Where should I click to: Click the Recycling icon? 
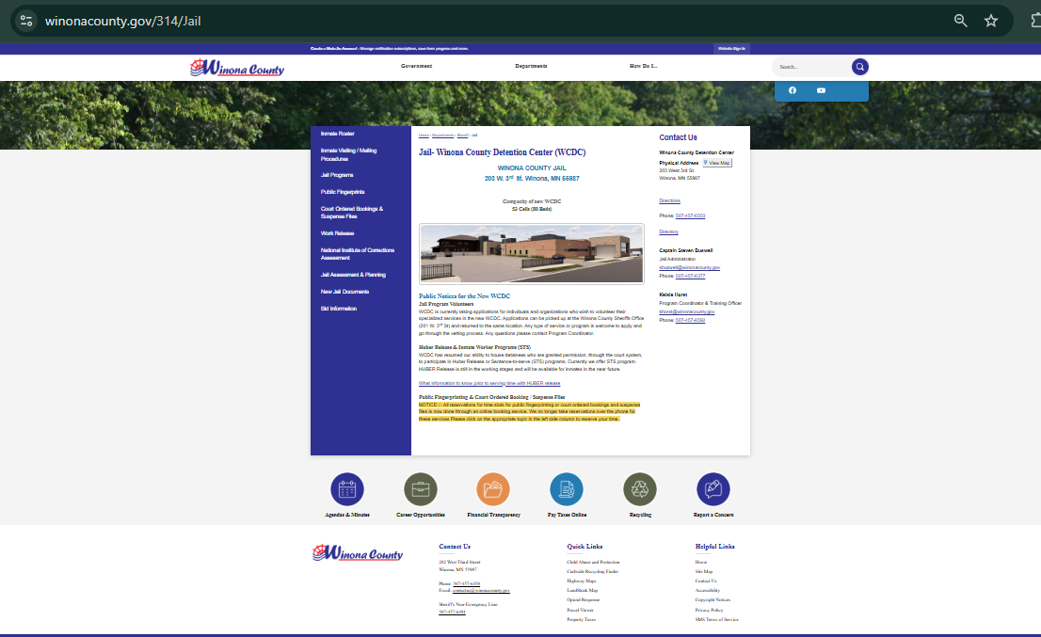pyautogui.click(x=640, y=489)
